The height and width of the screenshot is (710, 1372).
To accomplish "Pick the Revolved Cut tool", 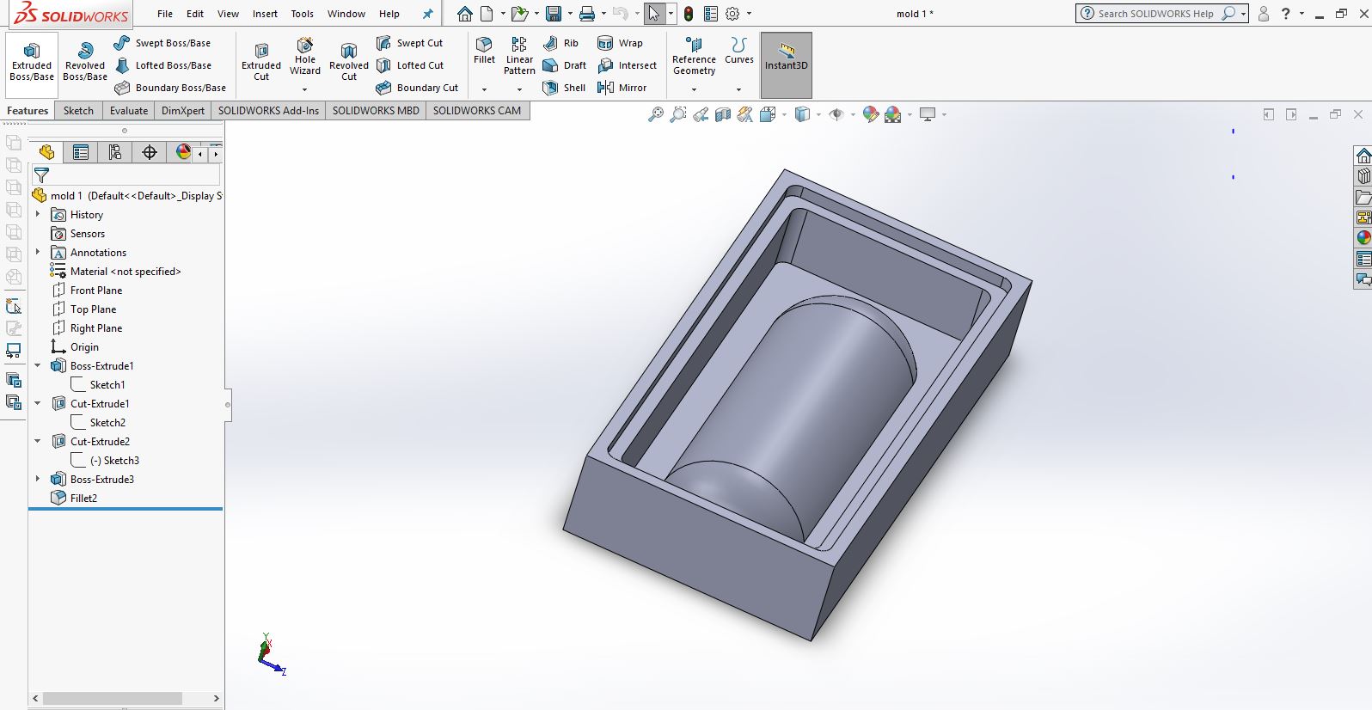I will [349, 62].
